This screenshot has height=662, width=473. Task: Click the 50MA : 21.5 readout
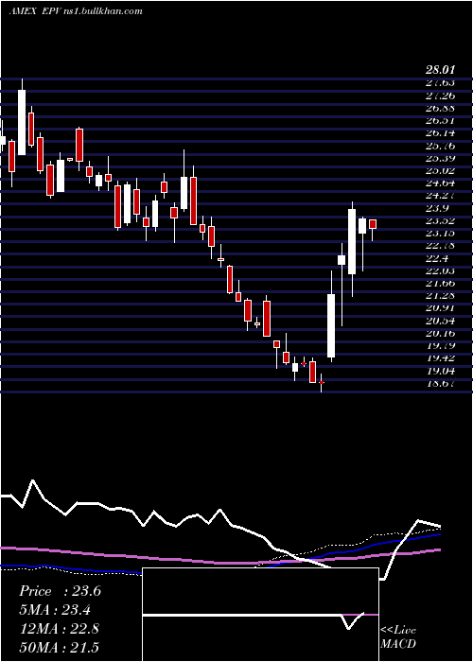[x=59, y=647]
